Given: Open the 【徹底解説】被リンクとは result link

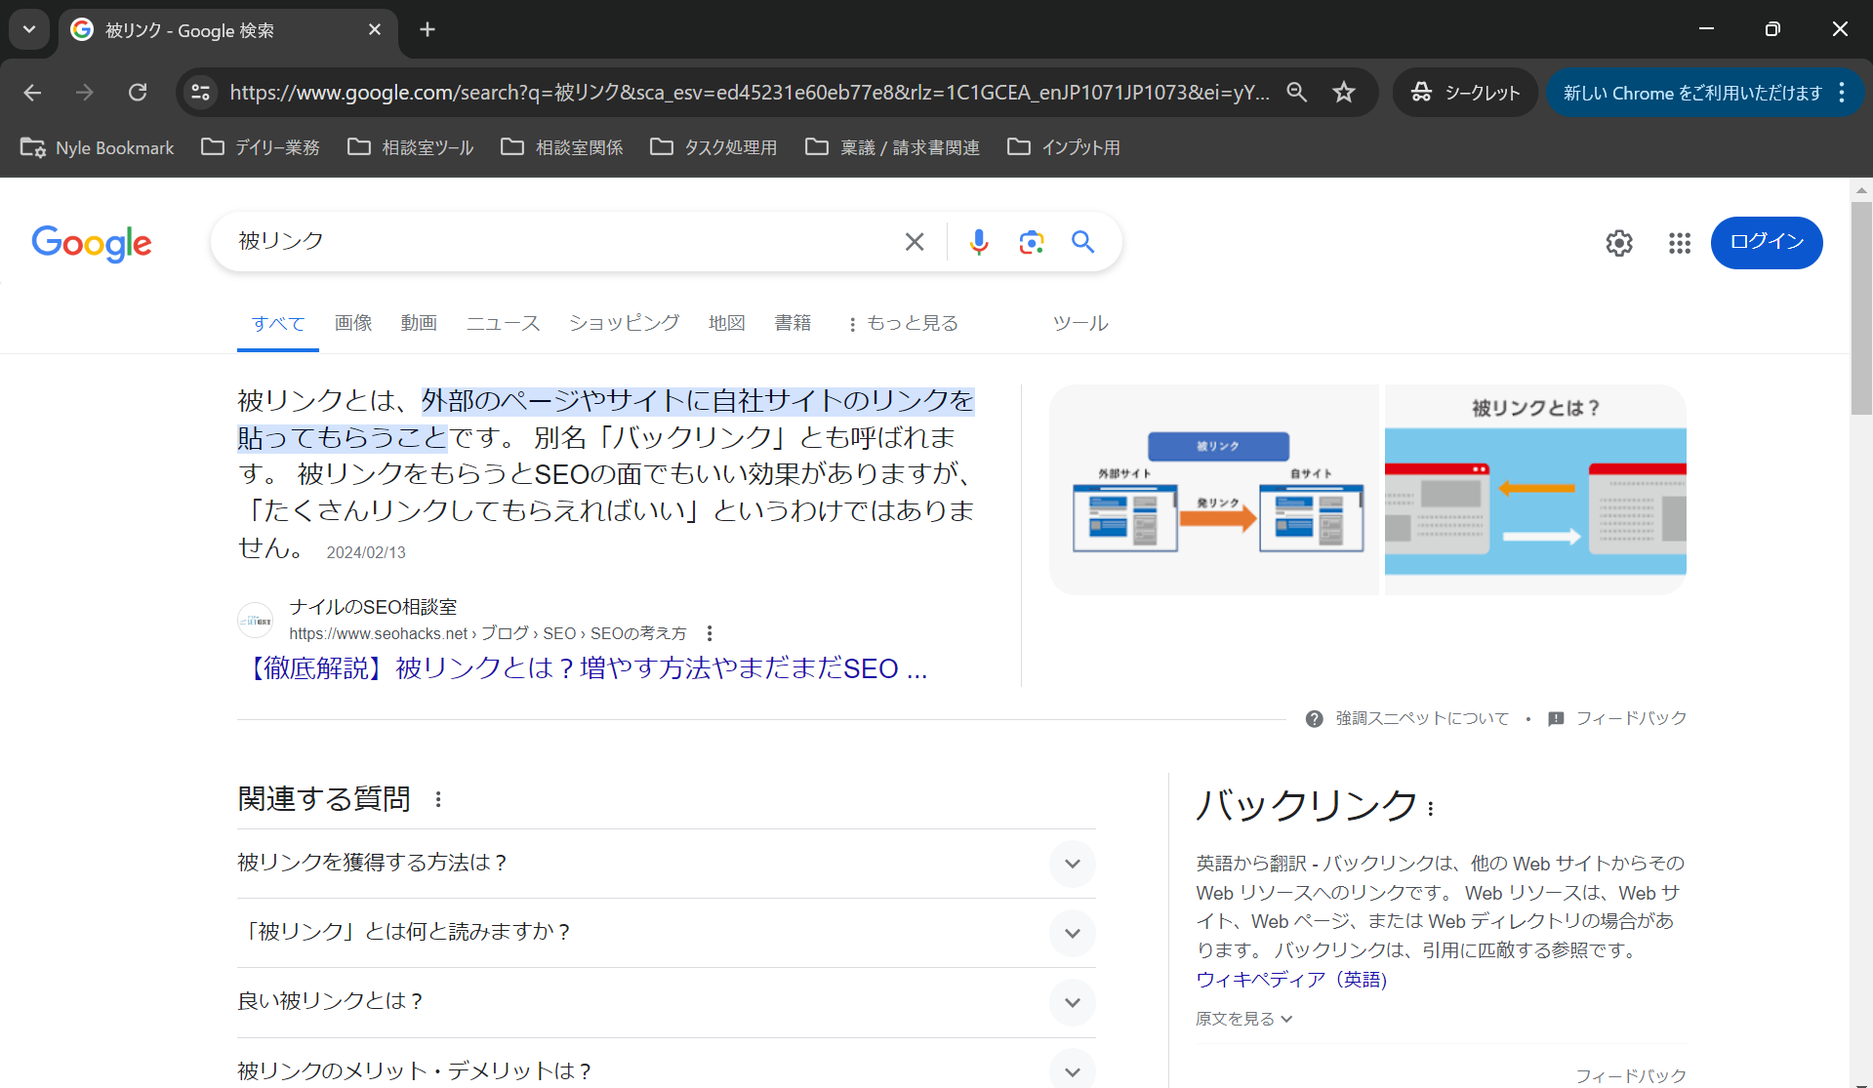Looking at the screenshot, I should [x=584, y=668].
